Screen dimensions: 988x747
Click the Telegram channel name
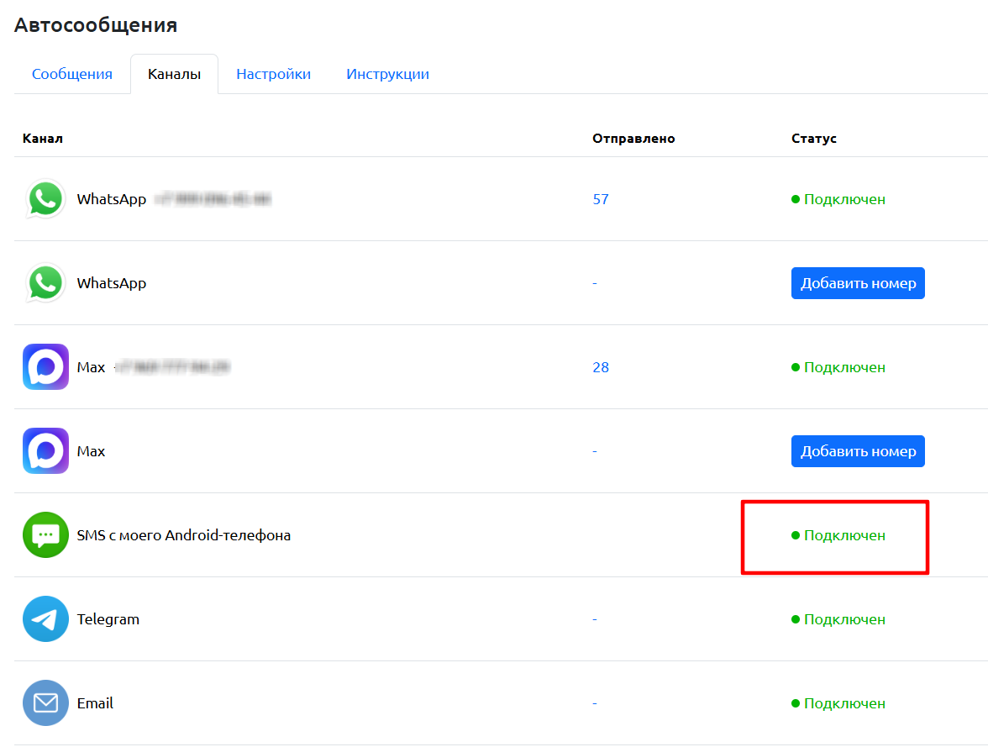(x=108, y=619)
